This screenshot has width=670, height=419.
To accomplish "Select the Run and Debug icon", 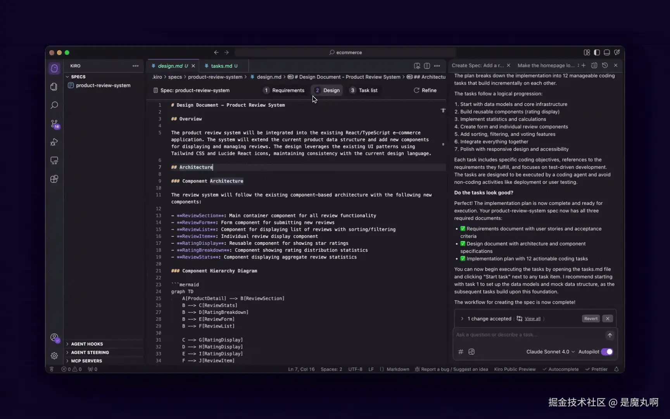I will pos(54,142).
